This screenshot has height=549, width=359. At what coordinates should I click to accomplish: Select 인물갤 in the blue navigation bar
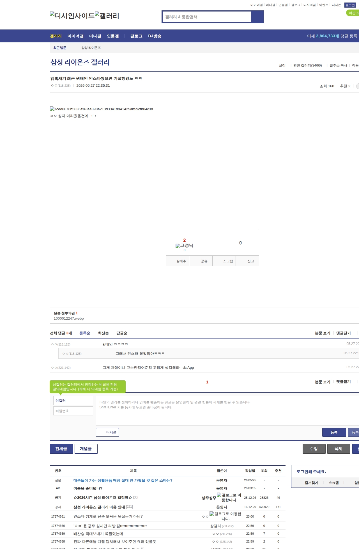(x=113, y=36)
